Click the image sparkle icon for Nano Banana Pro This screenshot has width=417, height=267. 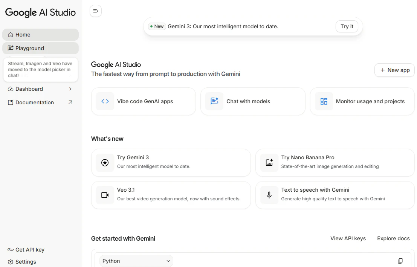point(269,163)
